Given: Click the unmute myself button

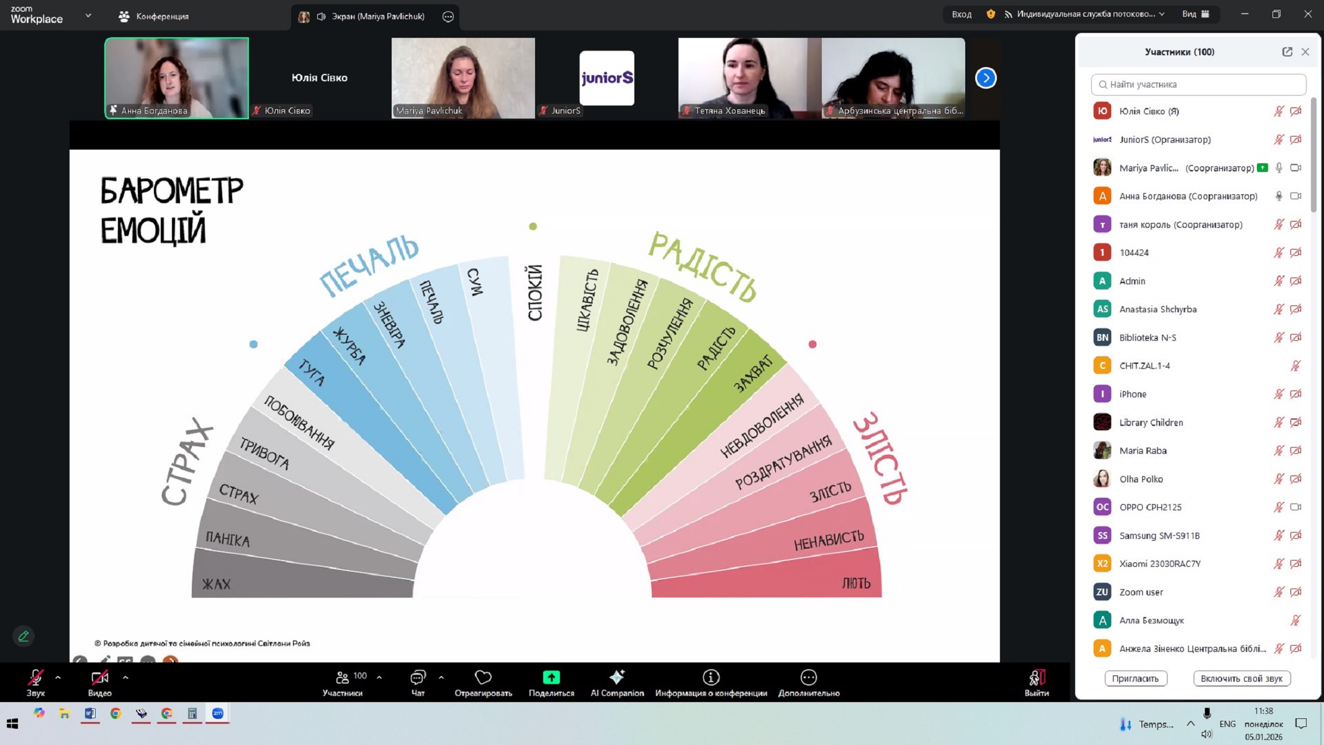Looking at the screenshot, I should pos(1241,679).
